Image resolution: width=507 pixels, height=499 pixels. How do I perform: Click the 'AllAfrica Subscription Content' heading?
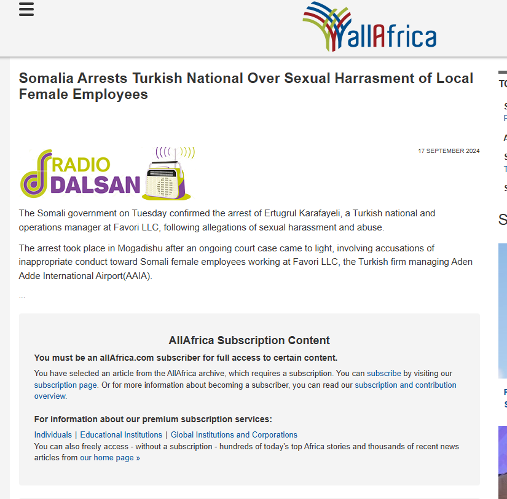click(250, 340)
